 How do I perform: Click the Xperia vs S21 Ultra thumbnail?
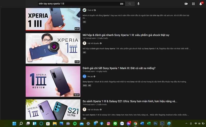(53, 109)
